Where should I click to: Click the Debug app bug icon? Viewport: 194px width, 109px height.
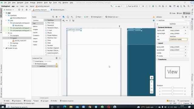point(153,6)
